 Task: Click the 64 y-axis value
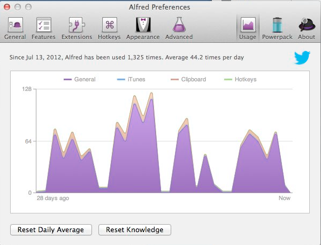[28, 141]
